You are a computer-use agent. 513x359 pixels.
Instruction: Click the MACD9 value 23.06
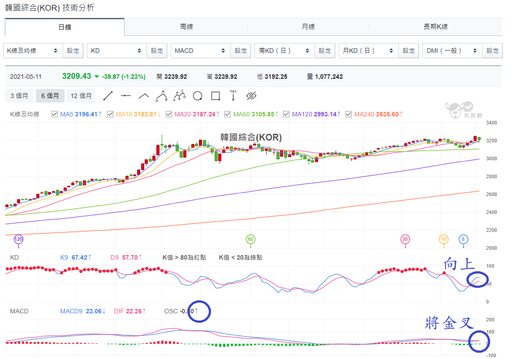coord(94,311)
